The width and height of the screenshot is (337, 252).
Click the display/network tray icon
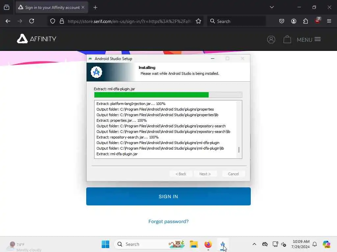275,244
